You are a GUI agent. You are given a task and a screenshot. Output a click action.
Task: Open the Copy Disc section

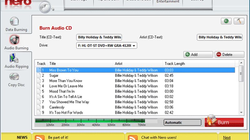(16, 80)
